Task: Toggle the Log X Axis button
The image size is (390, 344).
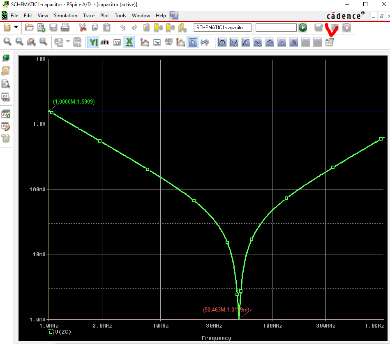Action: coord(129,42)
